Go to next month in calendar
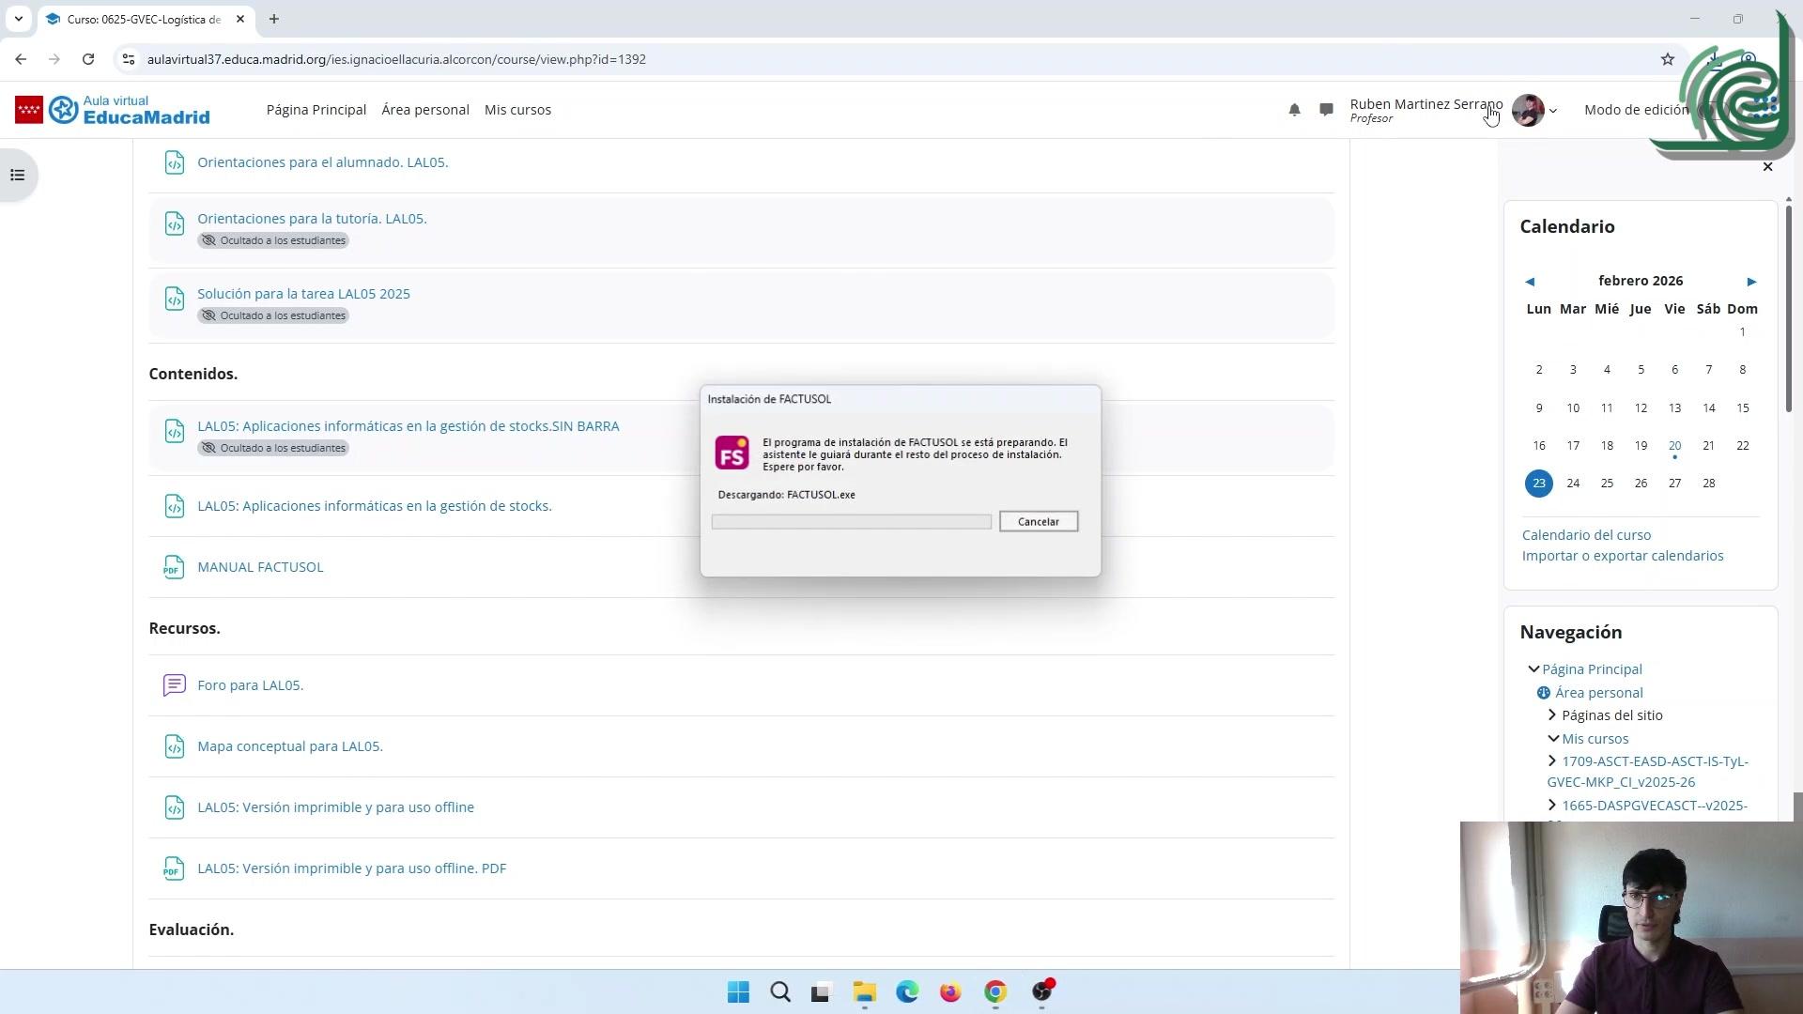 (1750, 282)
